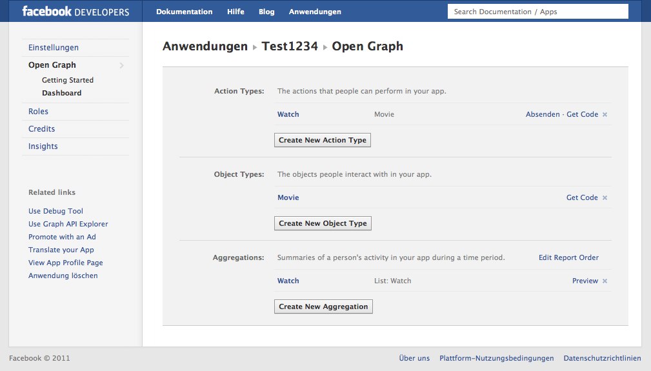Open the Credits sidebar section
This screenshot has height=371, width=651.
[41, 128]
